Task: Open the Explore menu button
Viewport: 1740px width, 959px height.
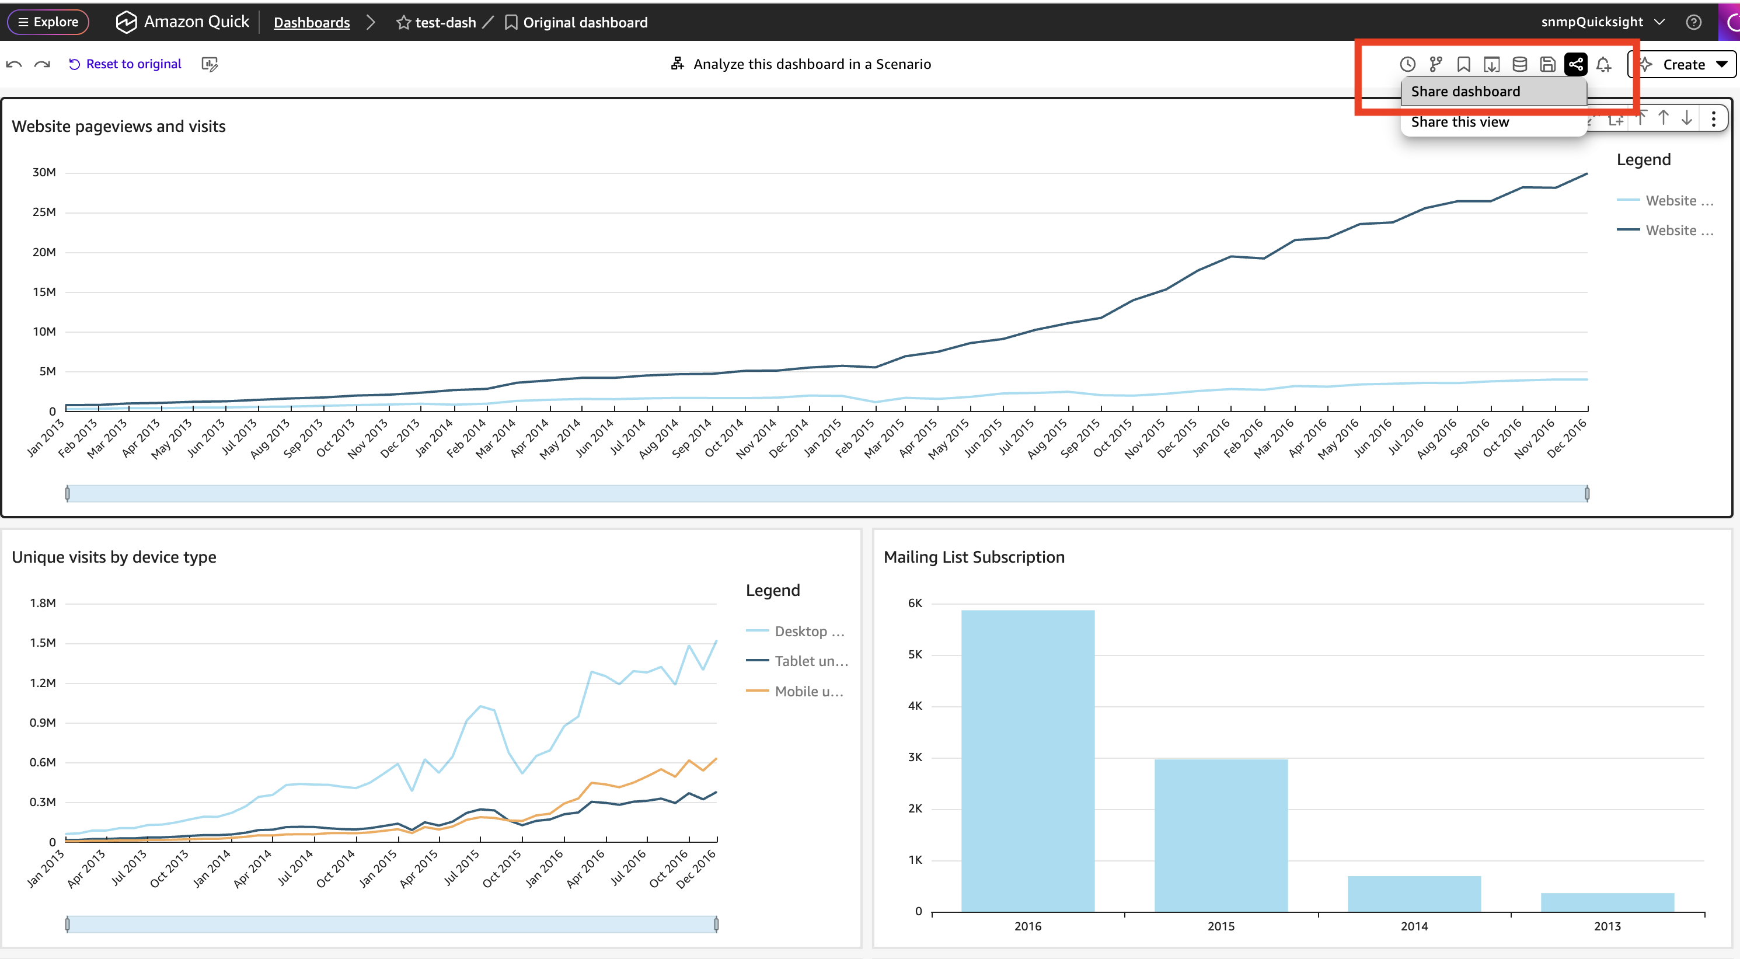Action: 48,22
